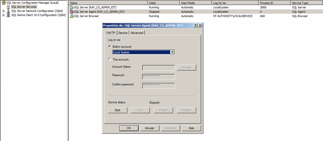Select the Built-in account radio button
323x141 pixels.
(x=110, y=47)
